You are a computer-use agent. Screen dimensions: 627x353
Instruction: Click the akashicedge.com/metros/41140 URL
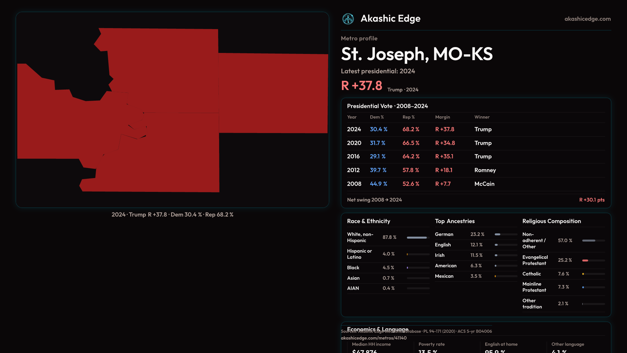[x=374, y=338]
